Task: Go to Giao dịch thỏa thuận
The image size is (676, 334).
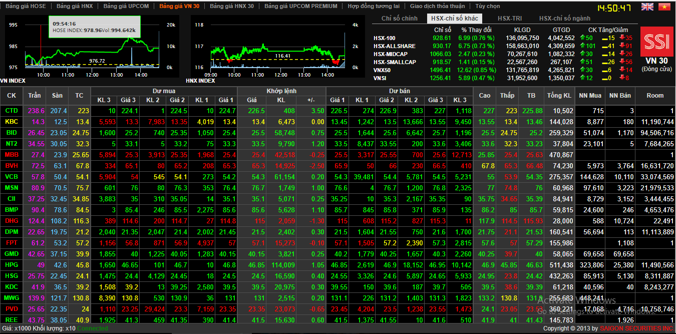Action: 437,7
